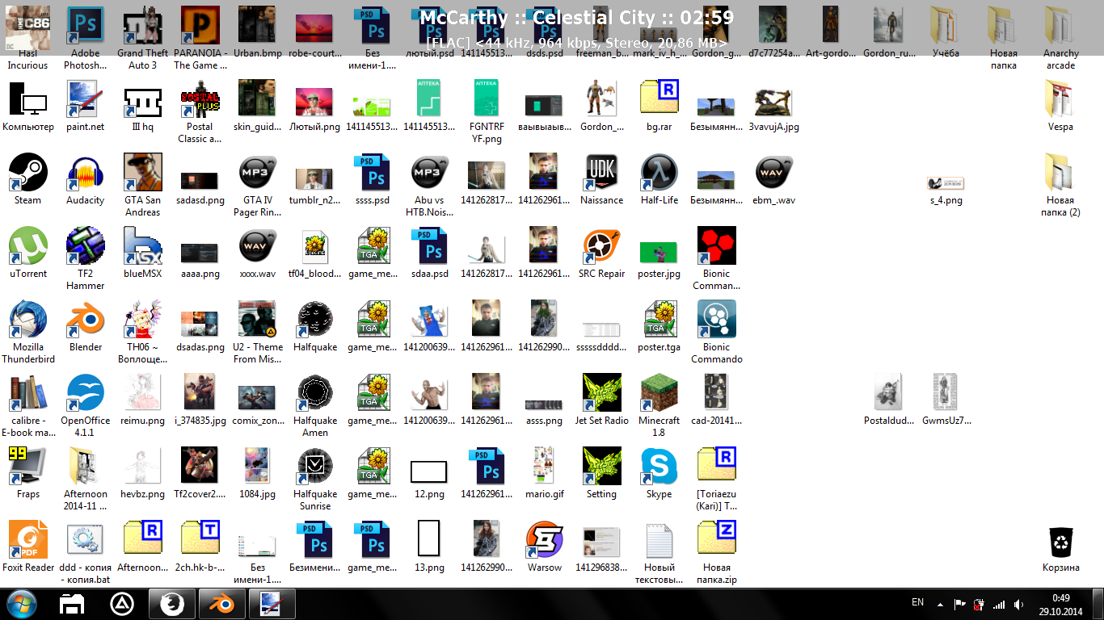Select the Учёба folder
This screenshot has width=1104, height=620.
[x=945, y=27]
